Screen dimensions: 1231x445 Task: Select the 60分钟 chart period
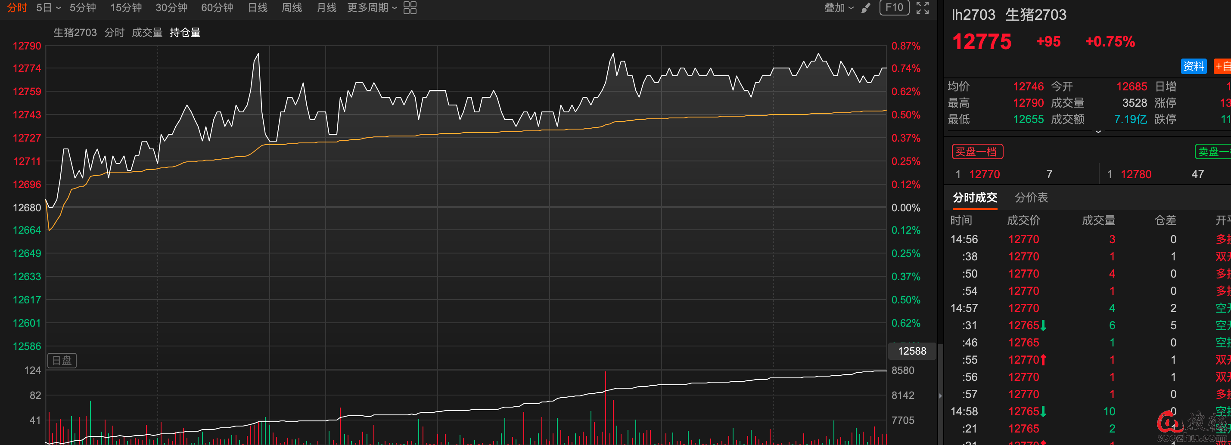tap(217, 8)
